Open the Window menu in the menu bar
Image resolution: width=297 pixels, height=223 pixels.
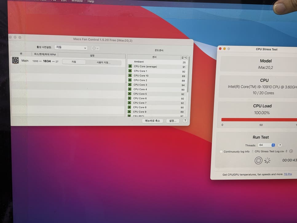(x=77, y=1)
